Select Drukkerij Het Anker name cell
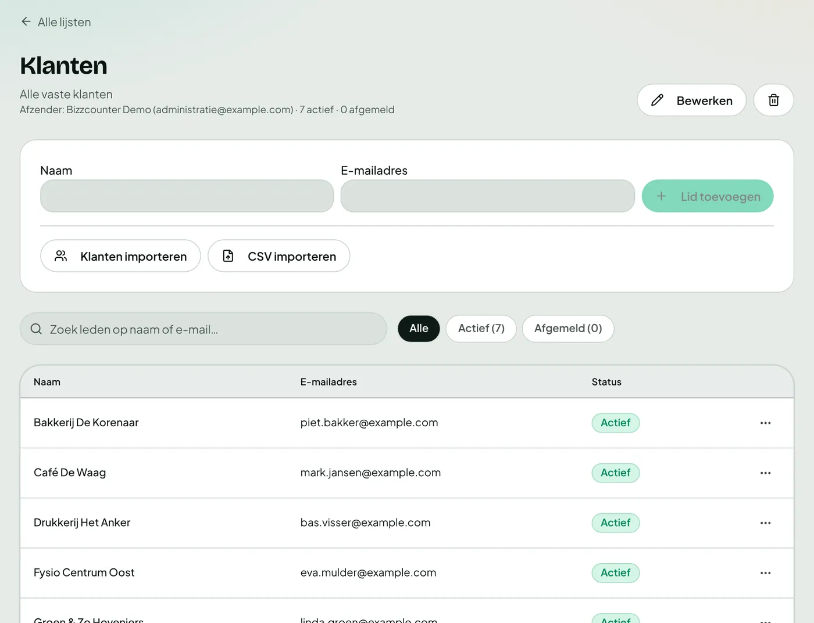Image resolution: width=814 pixels, height=623 pixels. pos(82,523)
